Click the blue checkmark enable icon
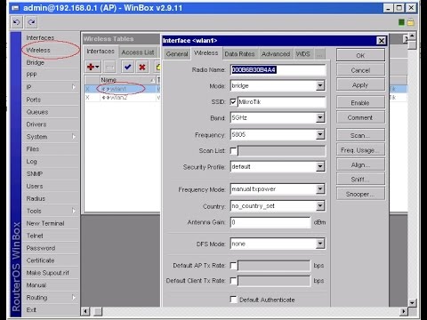 pyautogui.click(x=128, y=67)
